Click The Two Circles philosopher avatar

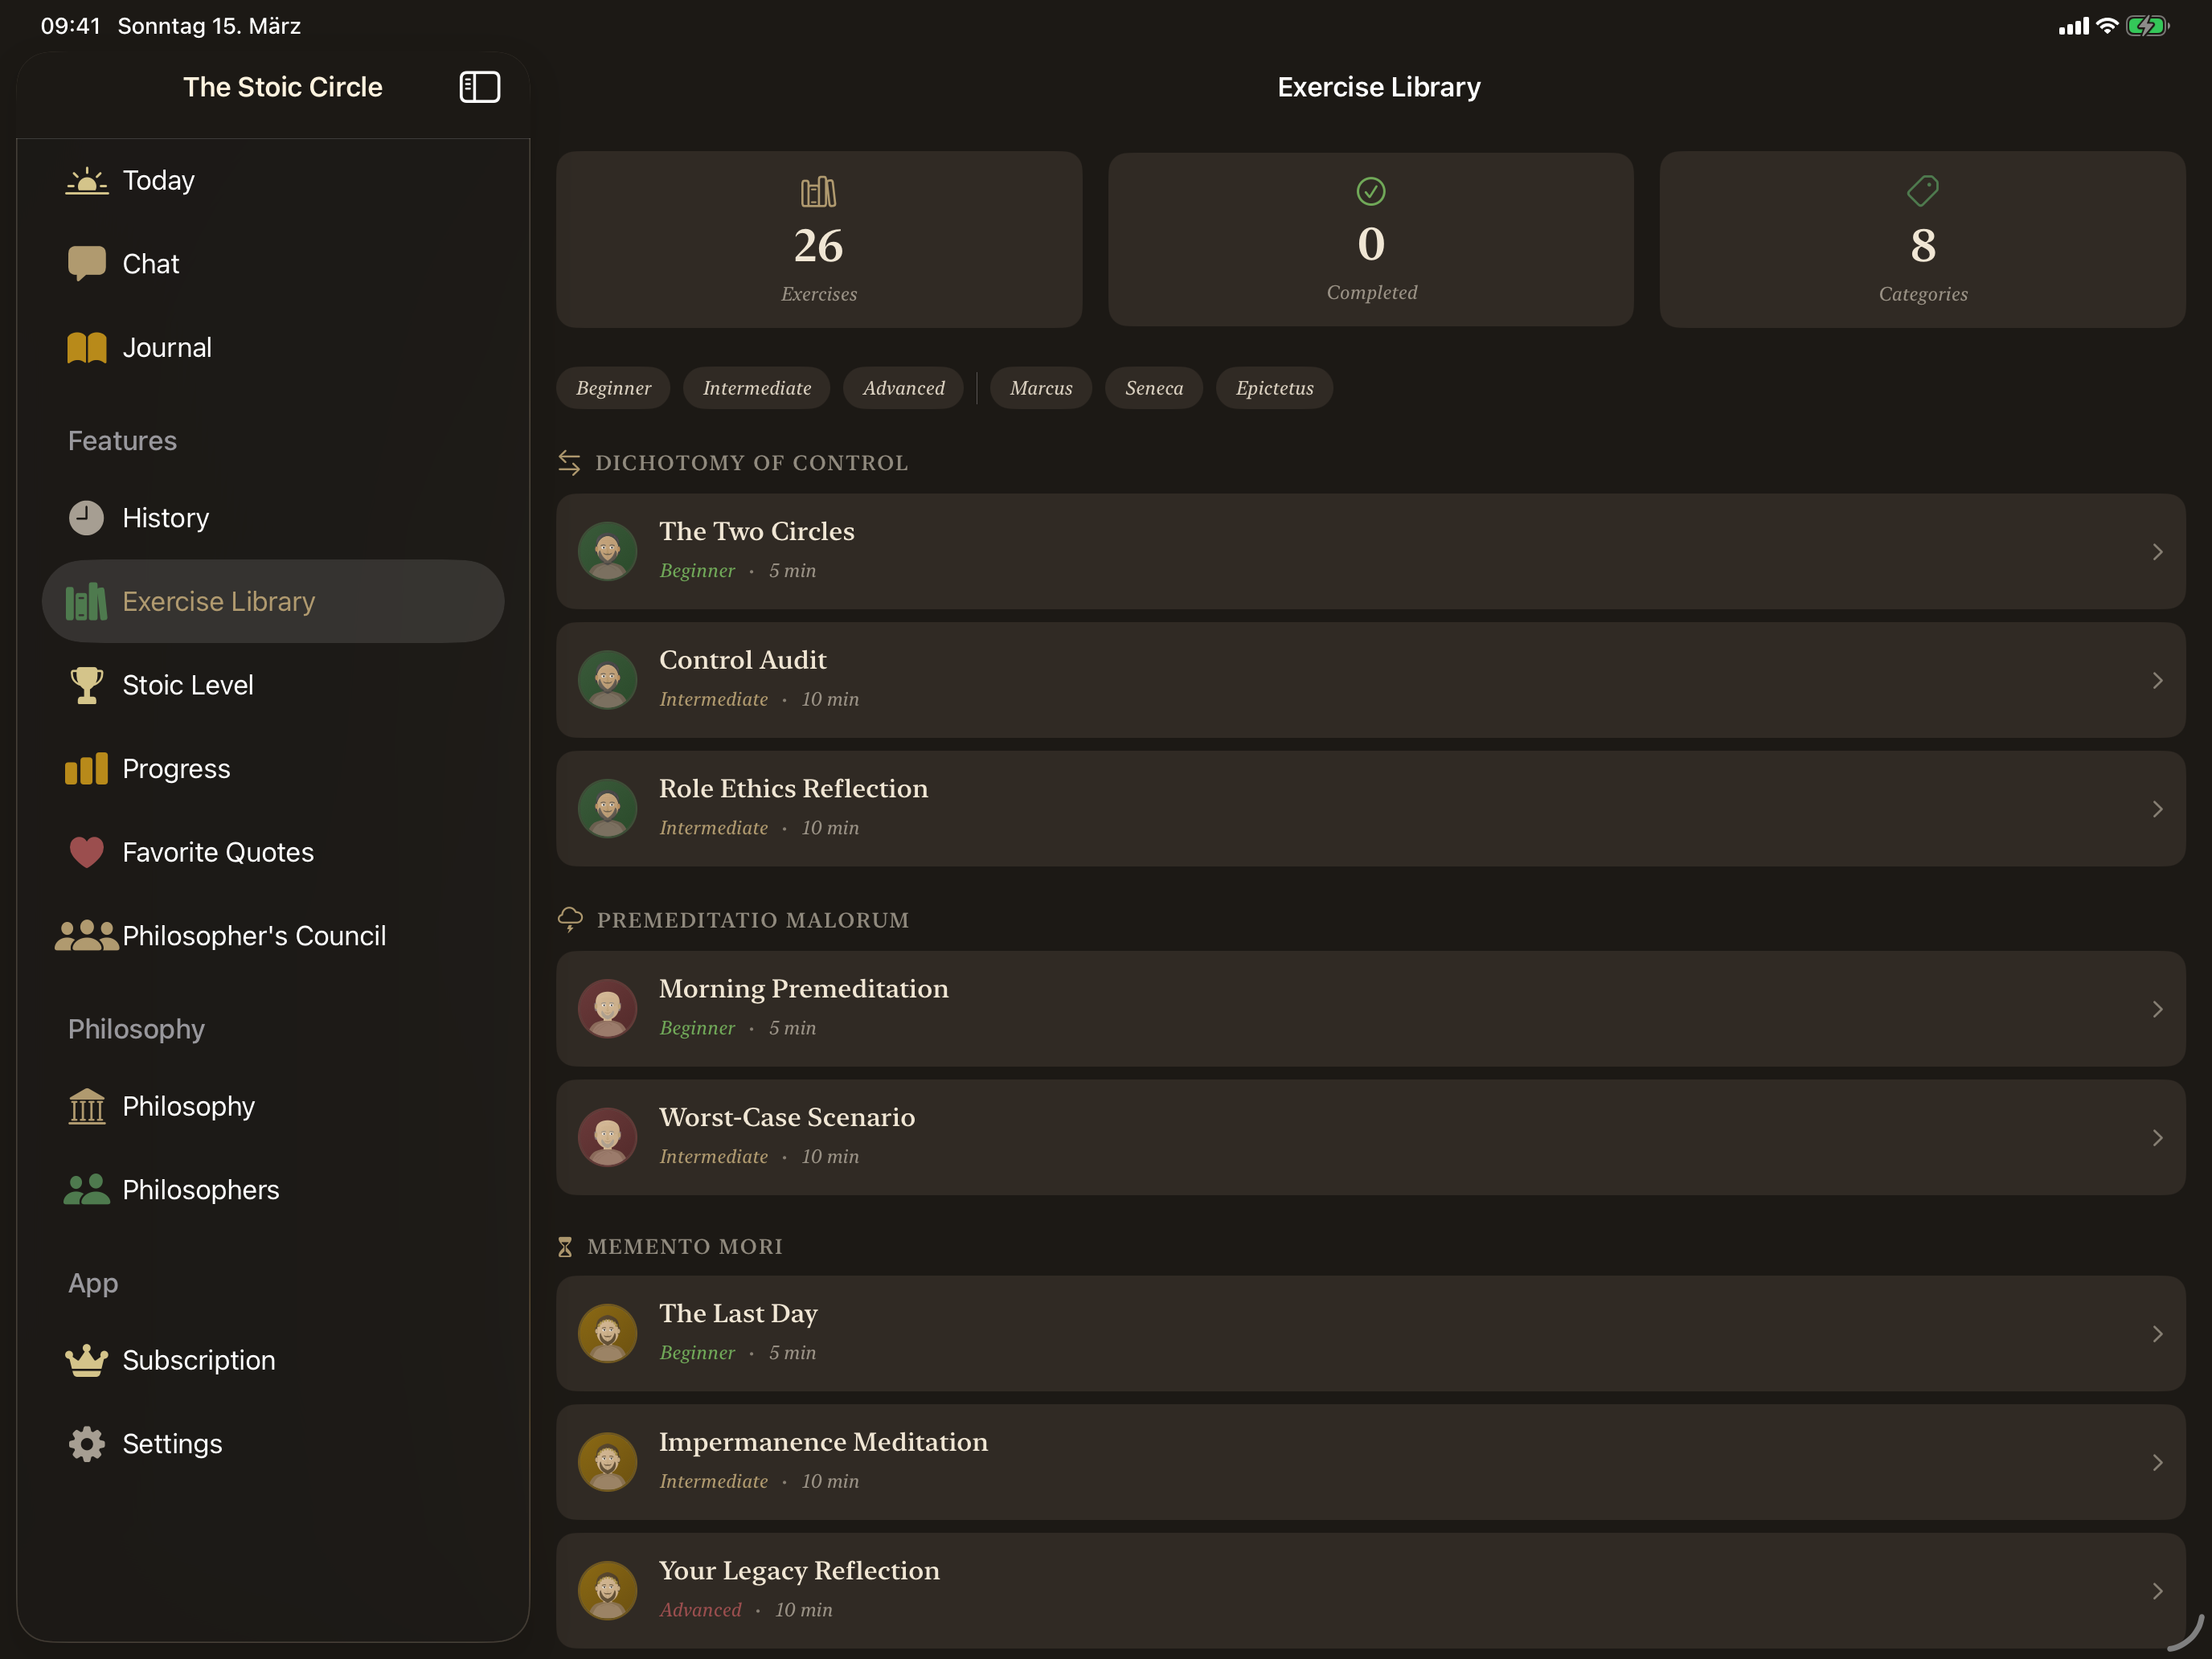[x=607, y=551]
